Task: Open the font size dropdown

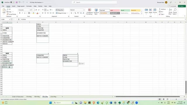Action: (x=34, y=10)
